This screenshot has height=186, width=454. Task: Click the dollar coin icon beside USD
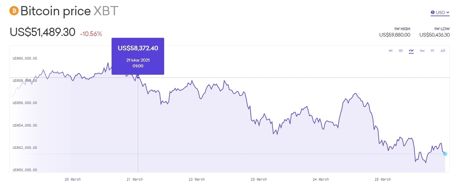(433, 12)
